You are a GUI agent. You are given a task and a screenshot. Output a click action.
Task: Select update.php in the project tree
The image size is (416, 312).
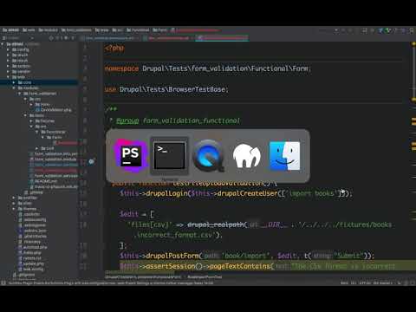31,263
